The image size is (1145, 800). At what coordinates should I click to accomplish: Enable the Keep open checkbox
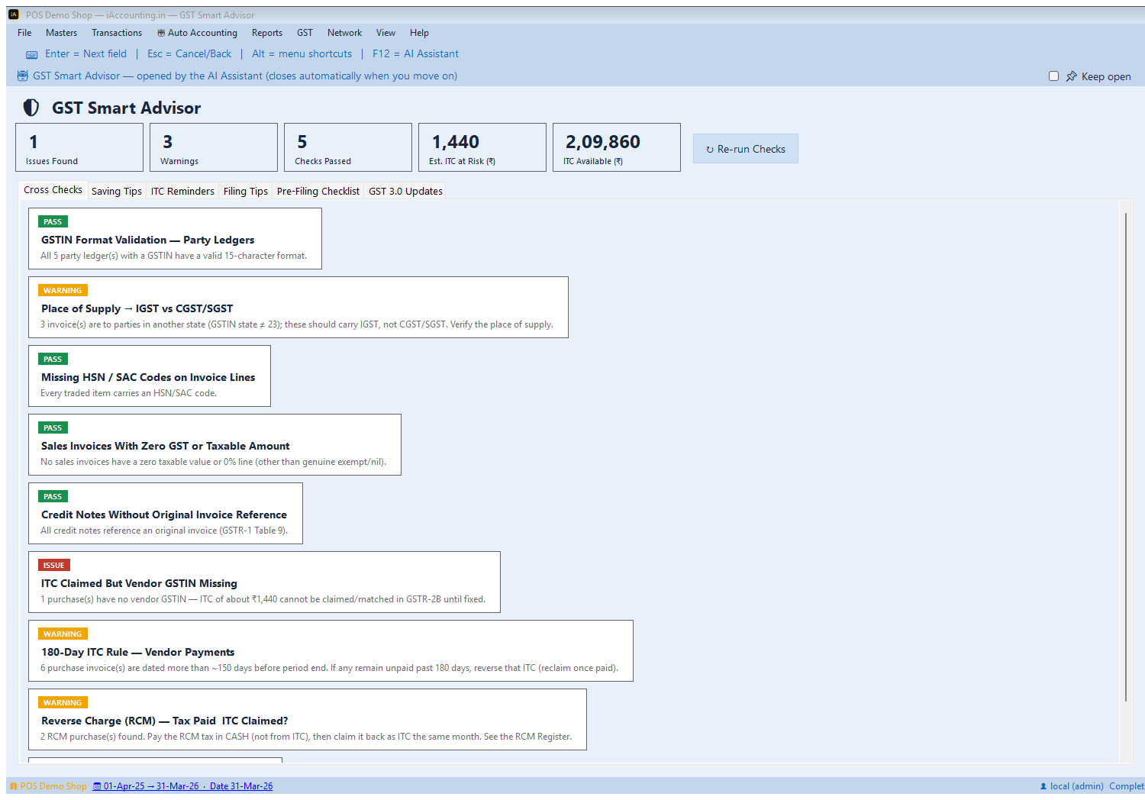tap(1053, 76)
